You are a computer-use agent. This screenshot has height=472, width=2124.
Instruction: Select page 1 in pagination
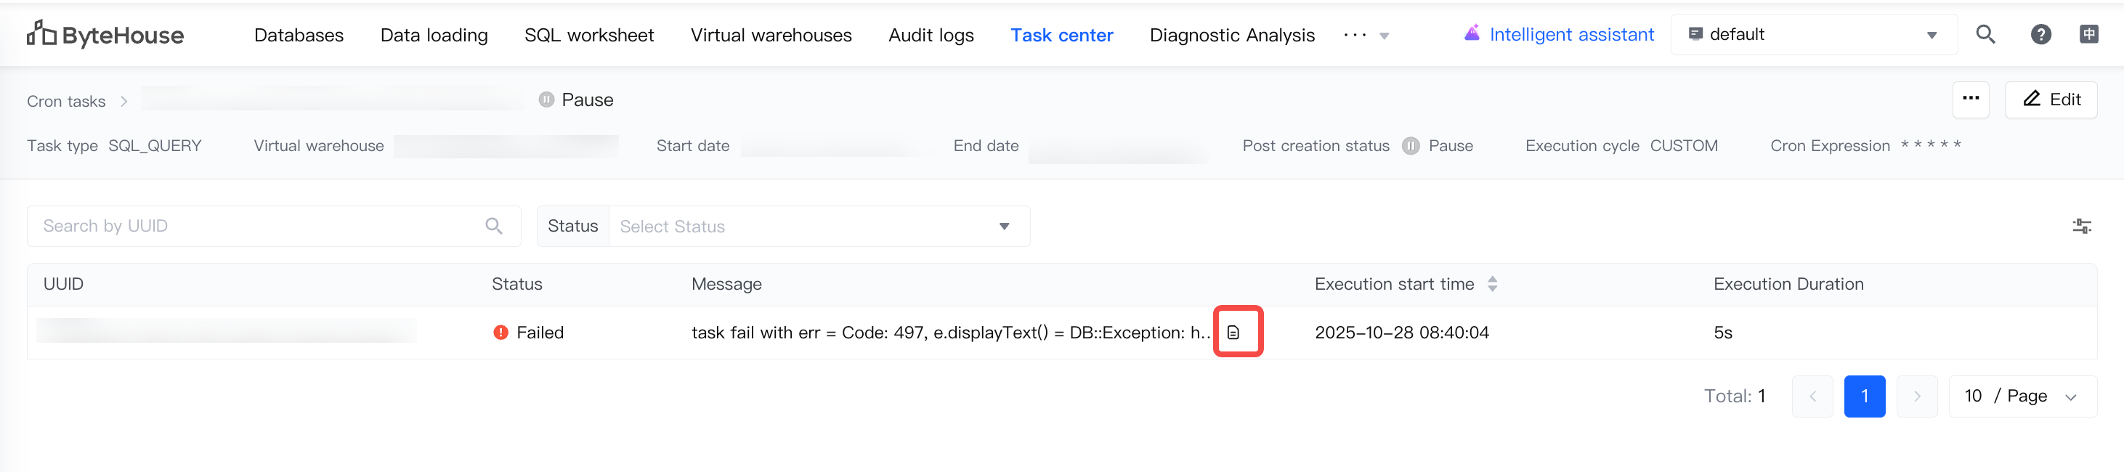(x=1863, y=396)
